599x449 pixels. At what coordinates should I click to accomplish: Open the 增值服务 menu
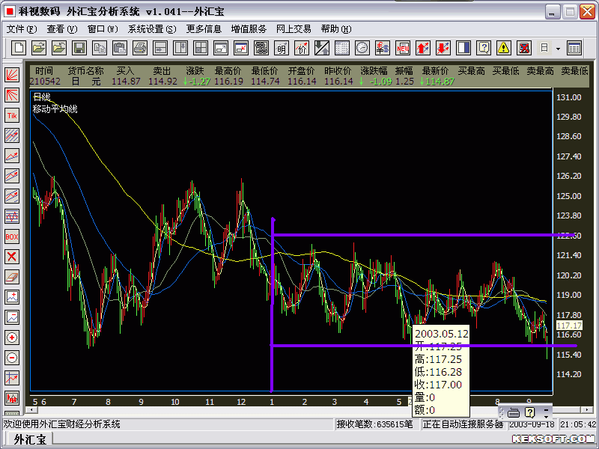click(249, 29)
